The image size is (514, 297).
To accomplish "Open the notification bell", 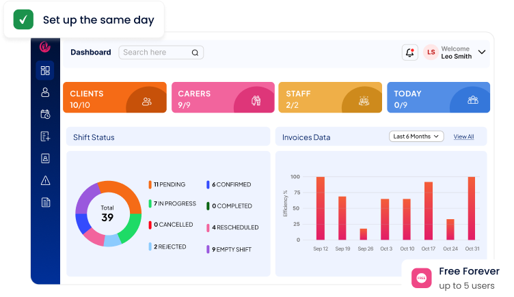I will tap(409, 53).
